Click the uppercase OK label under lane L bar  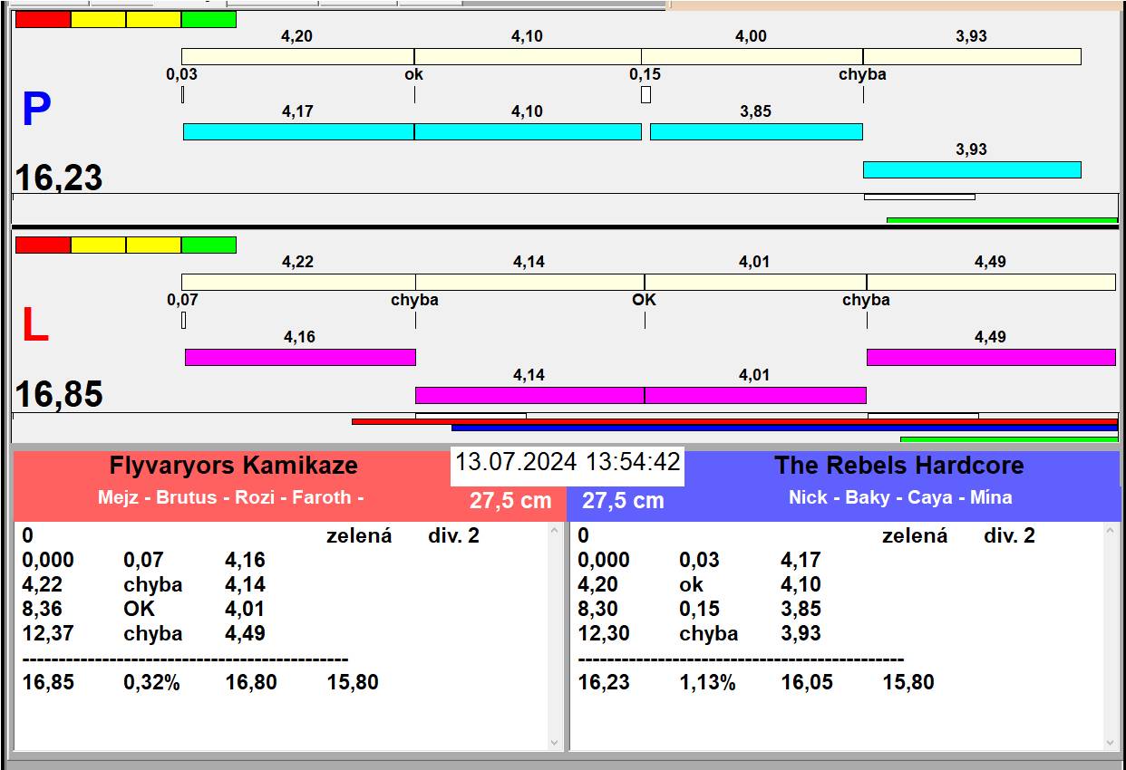644,299
